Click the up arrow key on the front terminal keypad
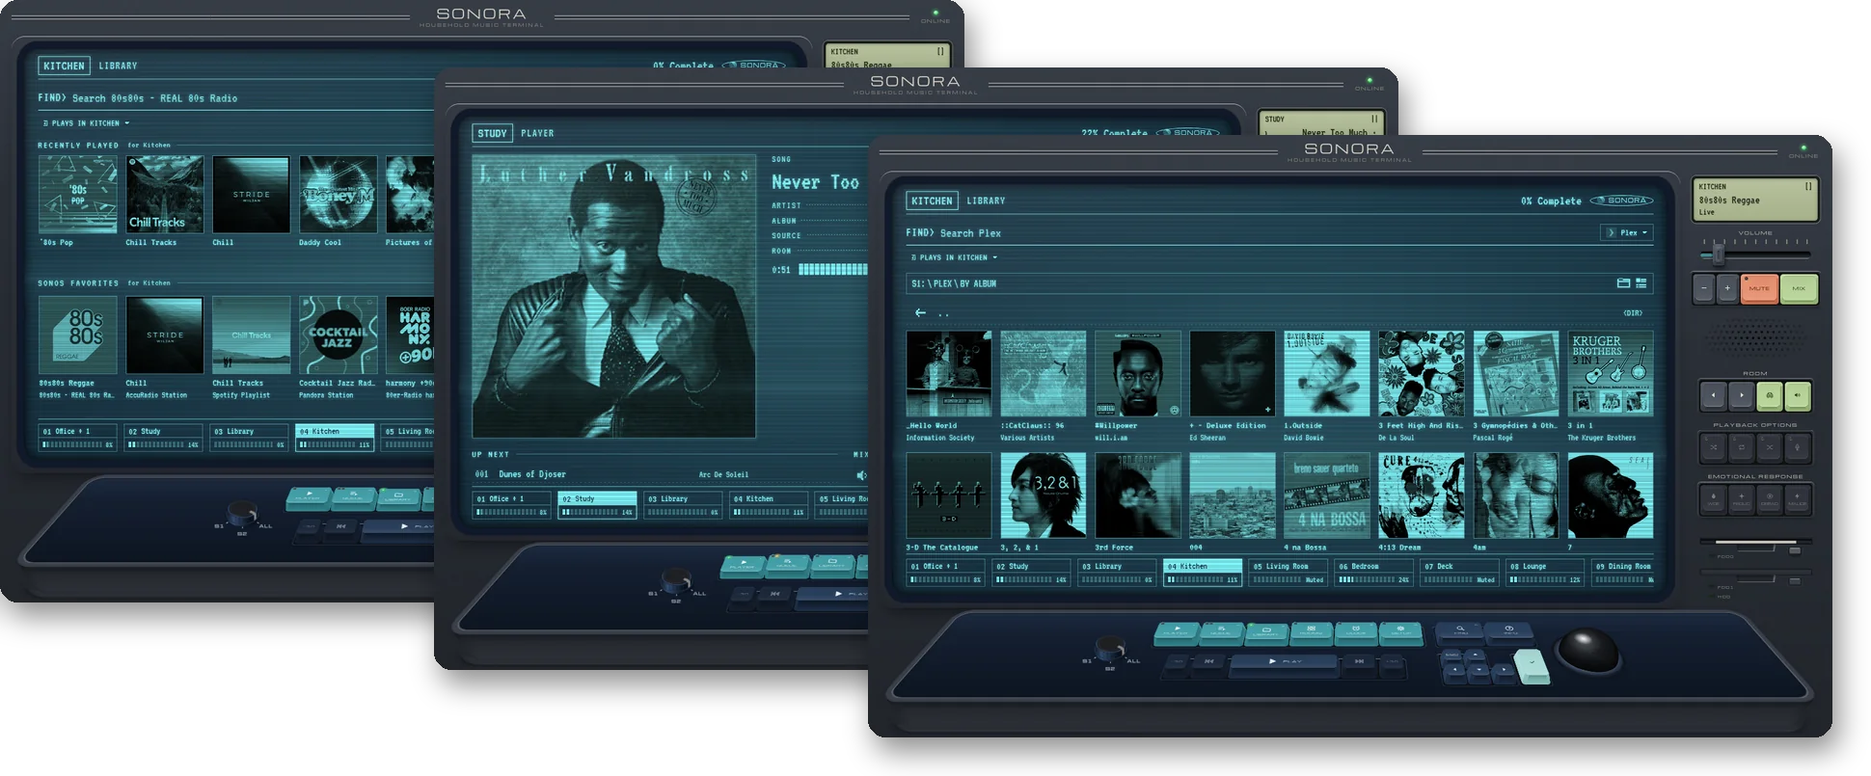This screenshot has width=1871, height=776. click(1476, 656)
